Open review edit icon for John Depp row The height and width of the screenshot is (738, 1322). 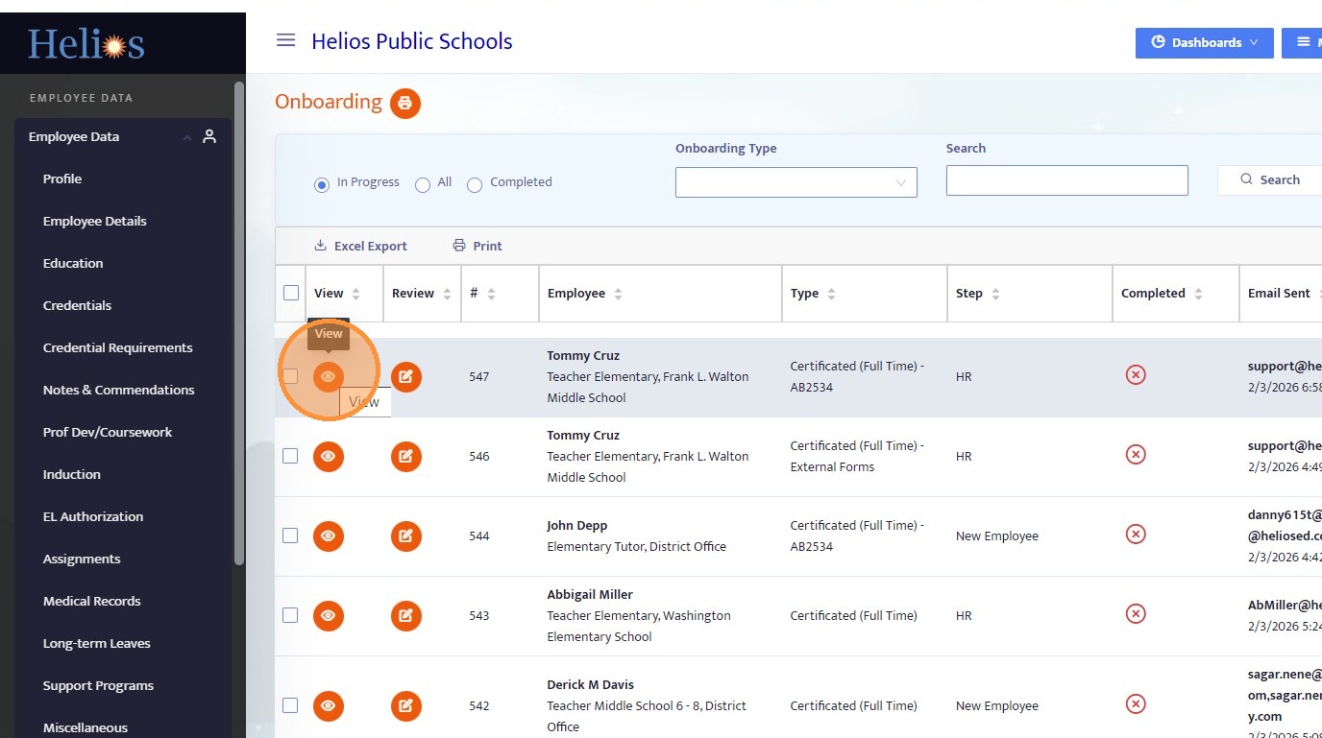point(405,536)
